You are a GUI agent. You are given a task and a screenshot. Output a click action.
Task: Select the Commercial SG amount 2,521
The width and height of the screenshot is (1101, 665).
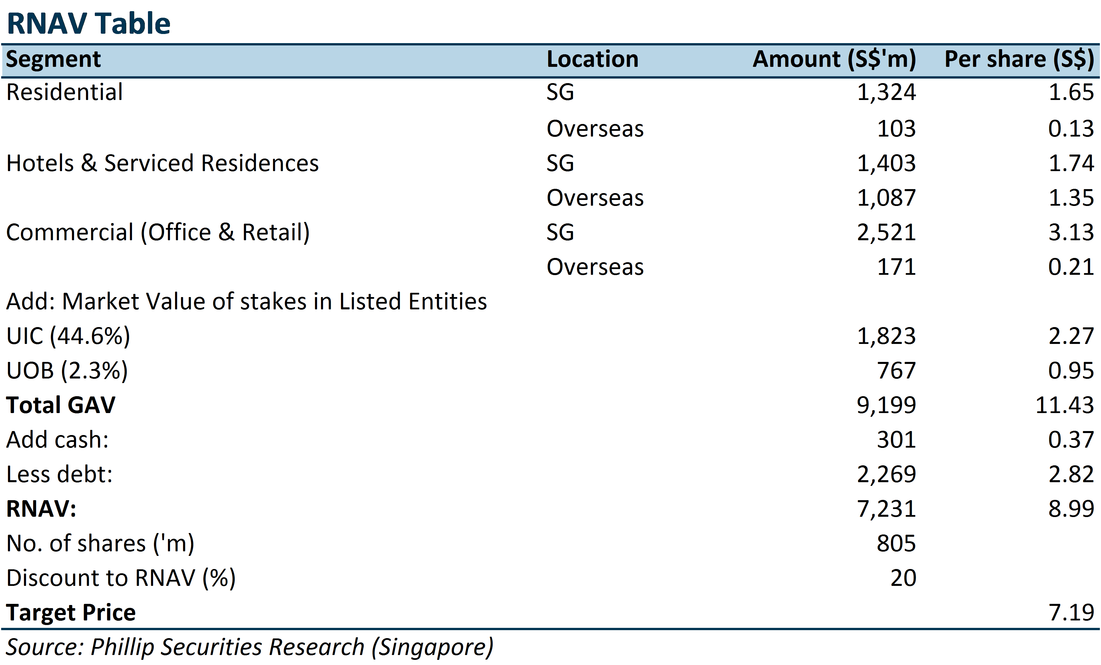click(887, 233)
